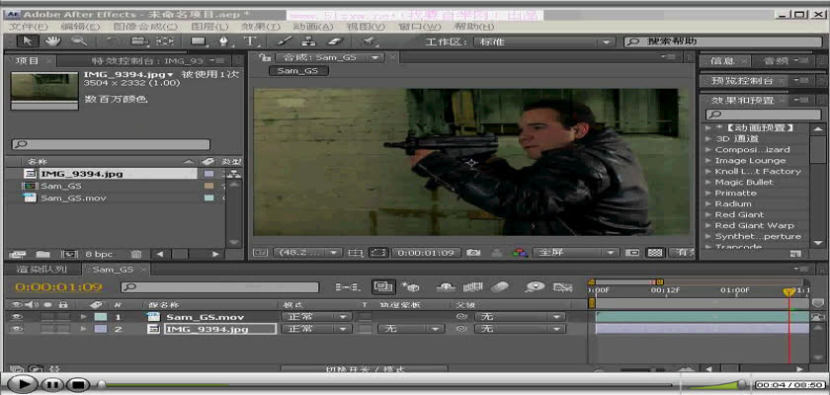The height and width of the screenshot is (395, 830).
Task: Open the 文件(F) menu
Action: (x=29, y=27)
